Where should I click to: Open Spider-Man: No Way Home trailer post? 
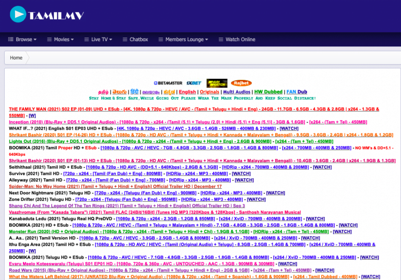(x=115, y=187)
